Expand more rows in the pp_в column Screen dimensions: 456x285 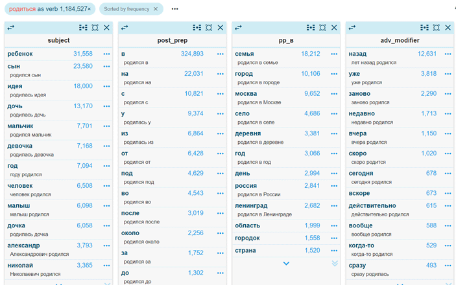(x=286, y=264)
